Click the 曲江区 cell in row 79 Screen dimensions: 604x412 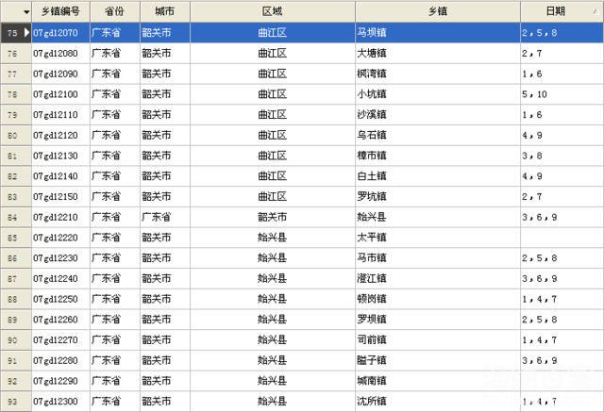click(x=273, y=115)
